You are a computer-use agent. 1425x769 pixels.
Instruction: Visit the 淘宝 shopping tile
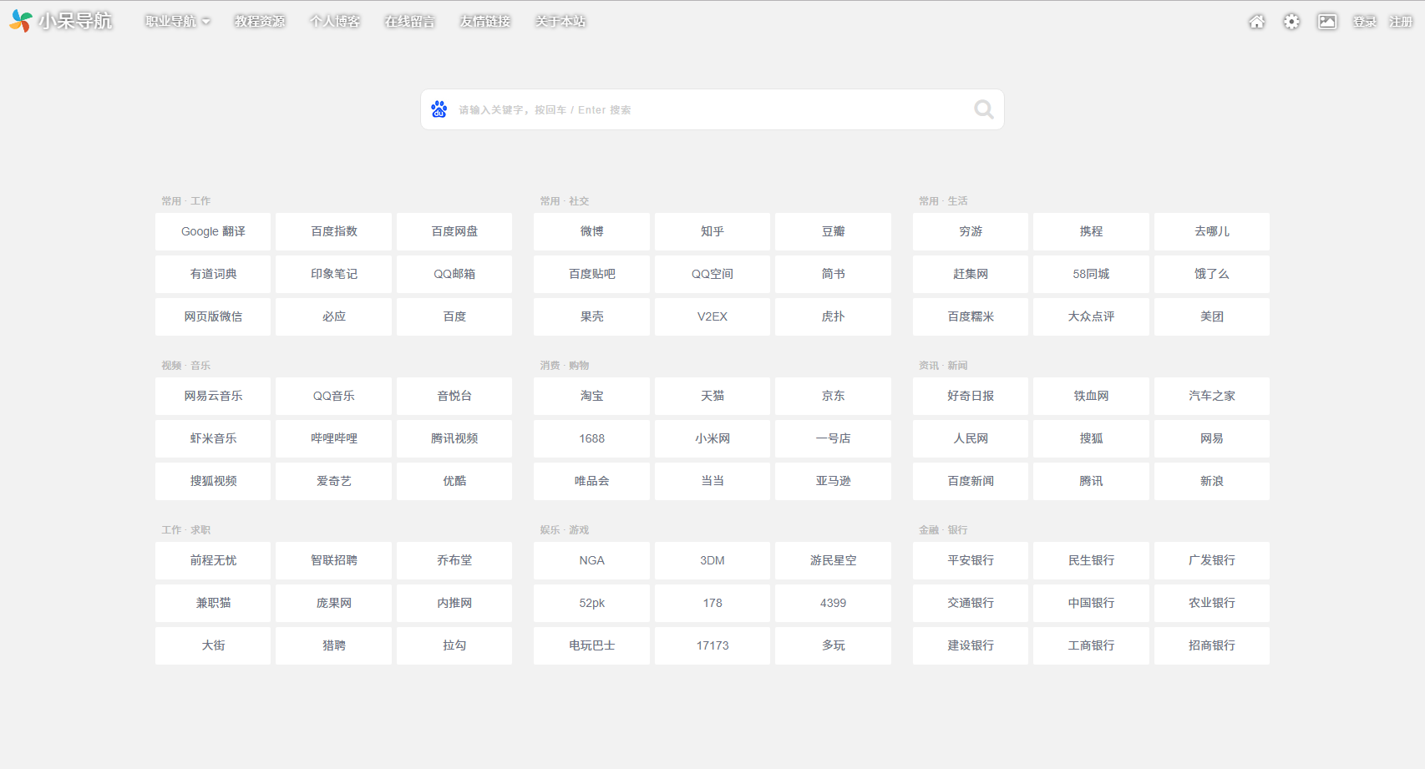pos(591,396)
